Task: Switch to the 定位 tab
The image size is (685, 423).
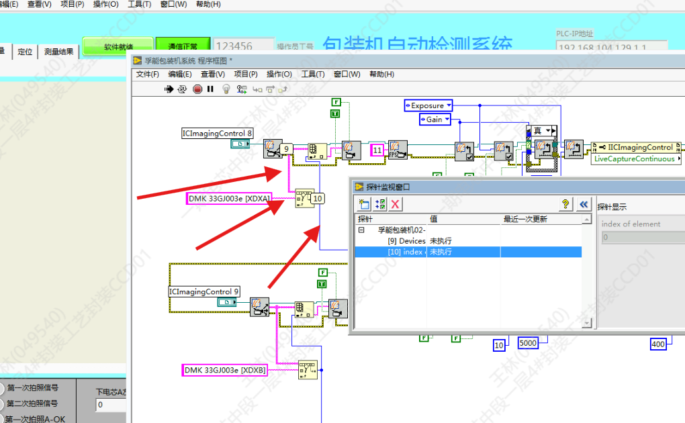Action: coord(25,52)
